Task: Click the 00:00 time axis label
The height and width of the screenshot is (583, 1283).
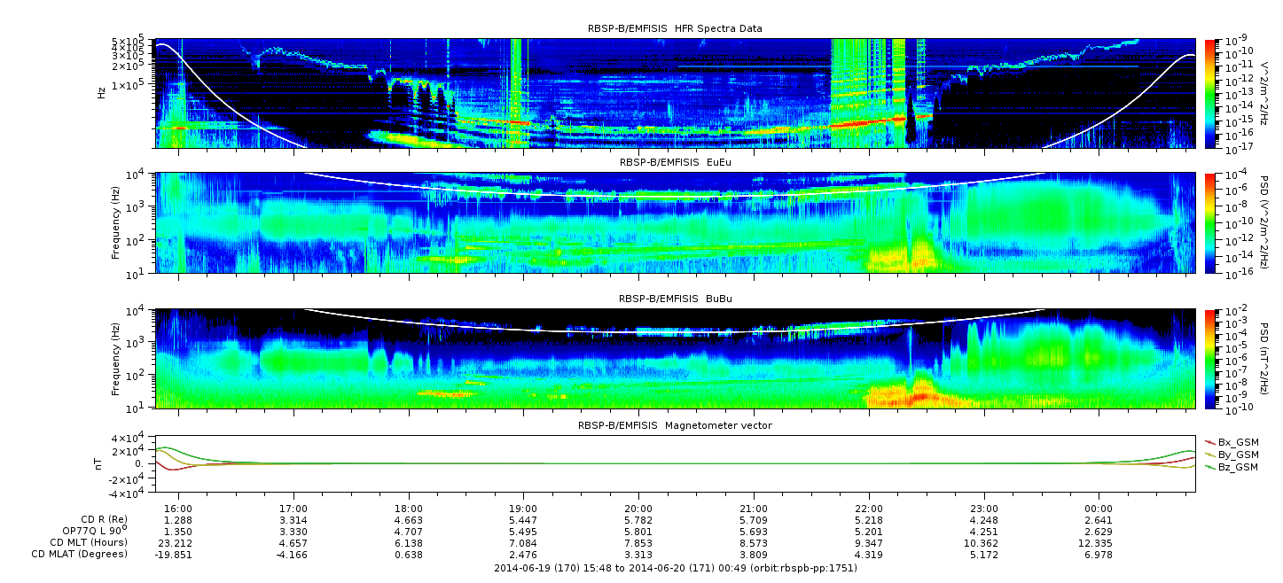Action: (1099, 508)
